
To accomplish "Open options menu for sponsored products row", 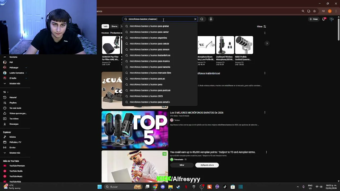I will pyautogui.click(x=265, y=33).
